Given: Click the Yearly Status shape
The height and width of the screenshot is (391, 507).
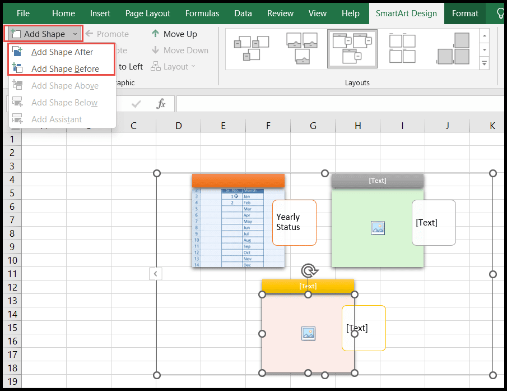Looking at the screenshot, I should click(x=294, y=222).
